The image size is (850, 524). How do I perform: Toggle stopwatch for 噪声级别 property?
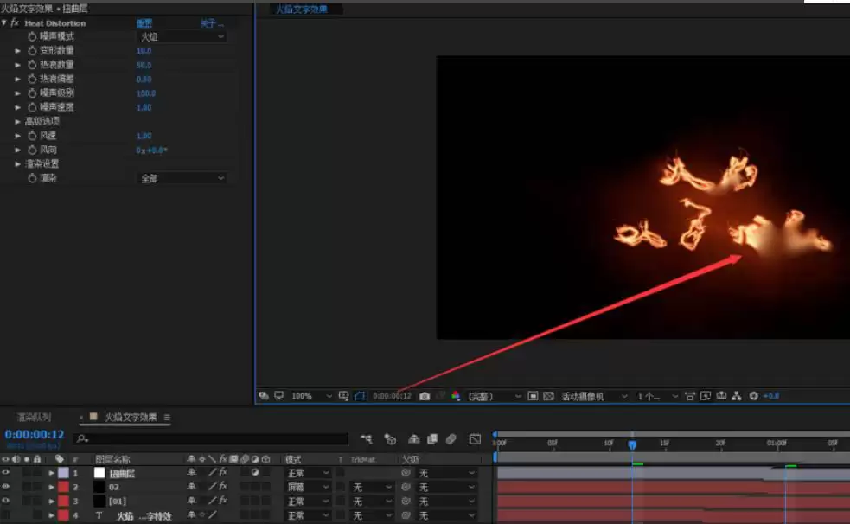point(32,93)
